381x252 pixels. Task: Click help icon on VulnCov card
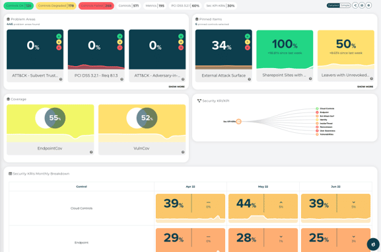pos(183,152)
